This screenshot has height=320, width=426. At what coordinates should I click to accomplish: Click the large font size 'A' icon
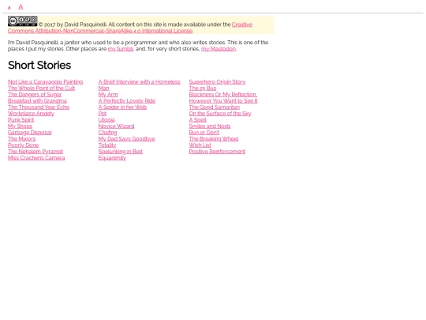point(21,7)
